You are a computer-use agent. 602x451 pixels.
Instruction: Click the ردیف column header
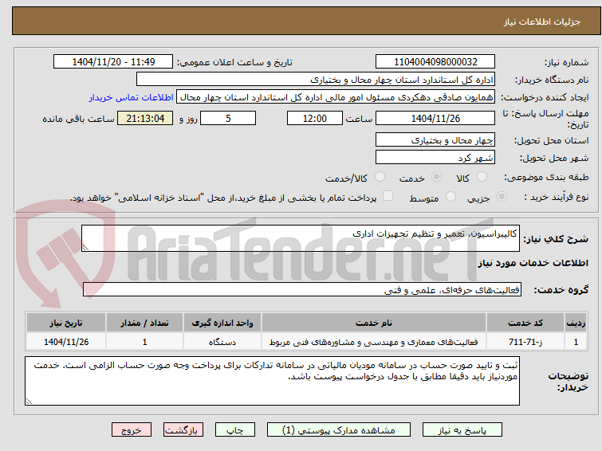[x=576, y=323]
